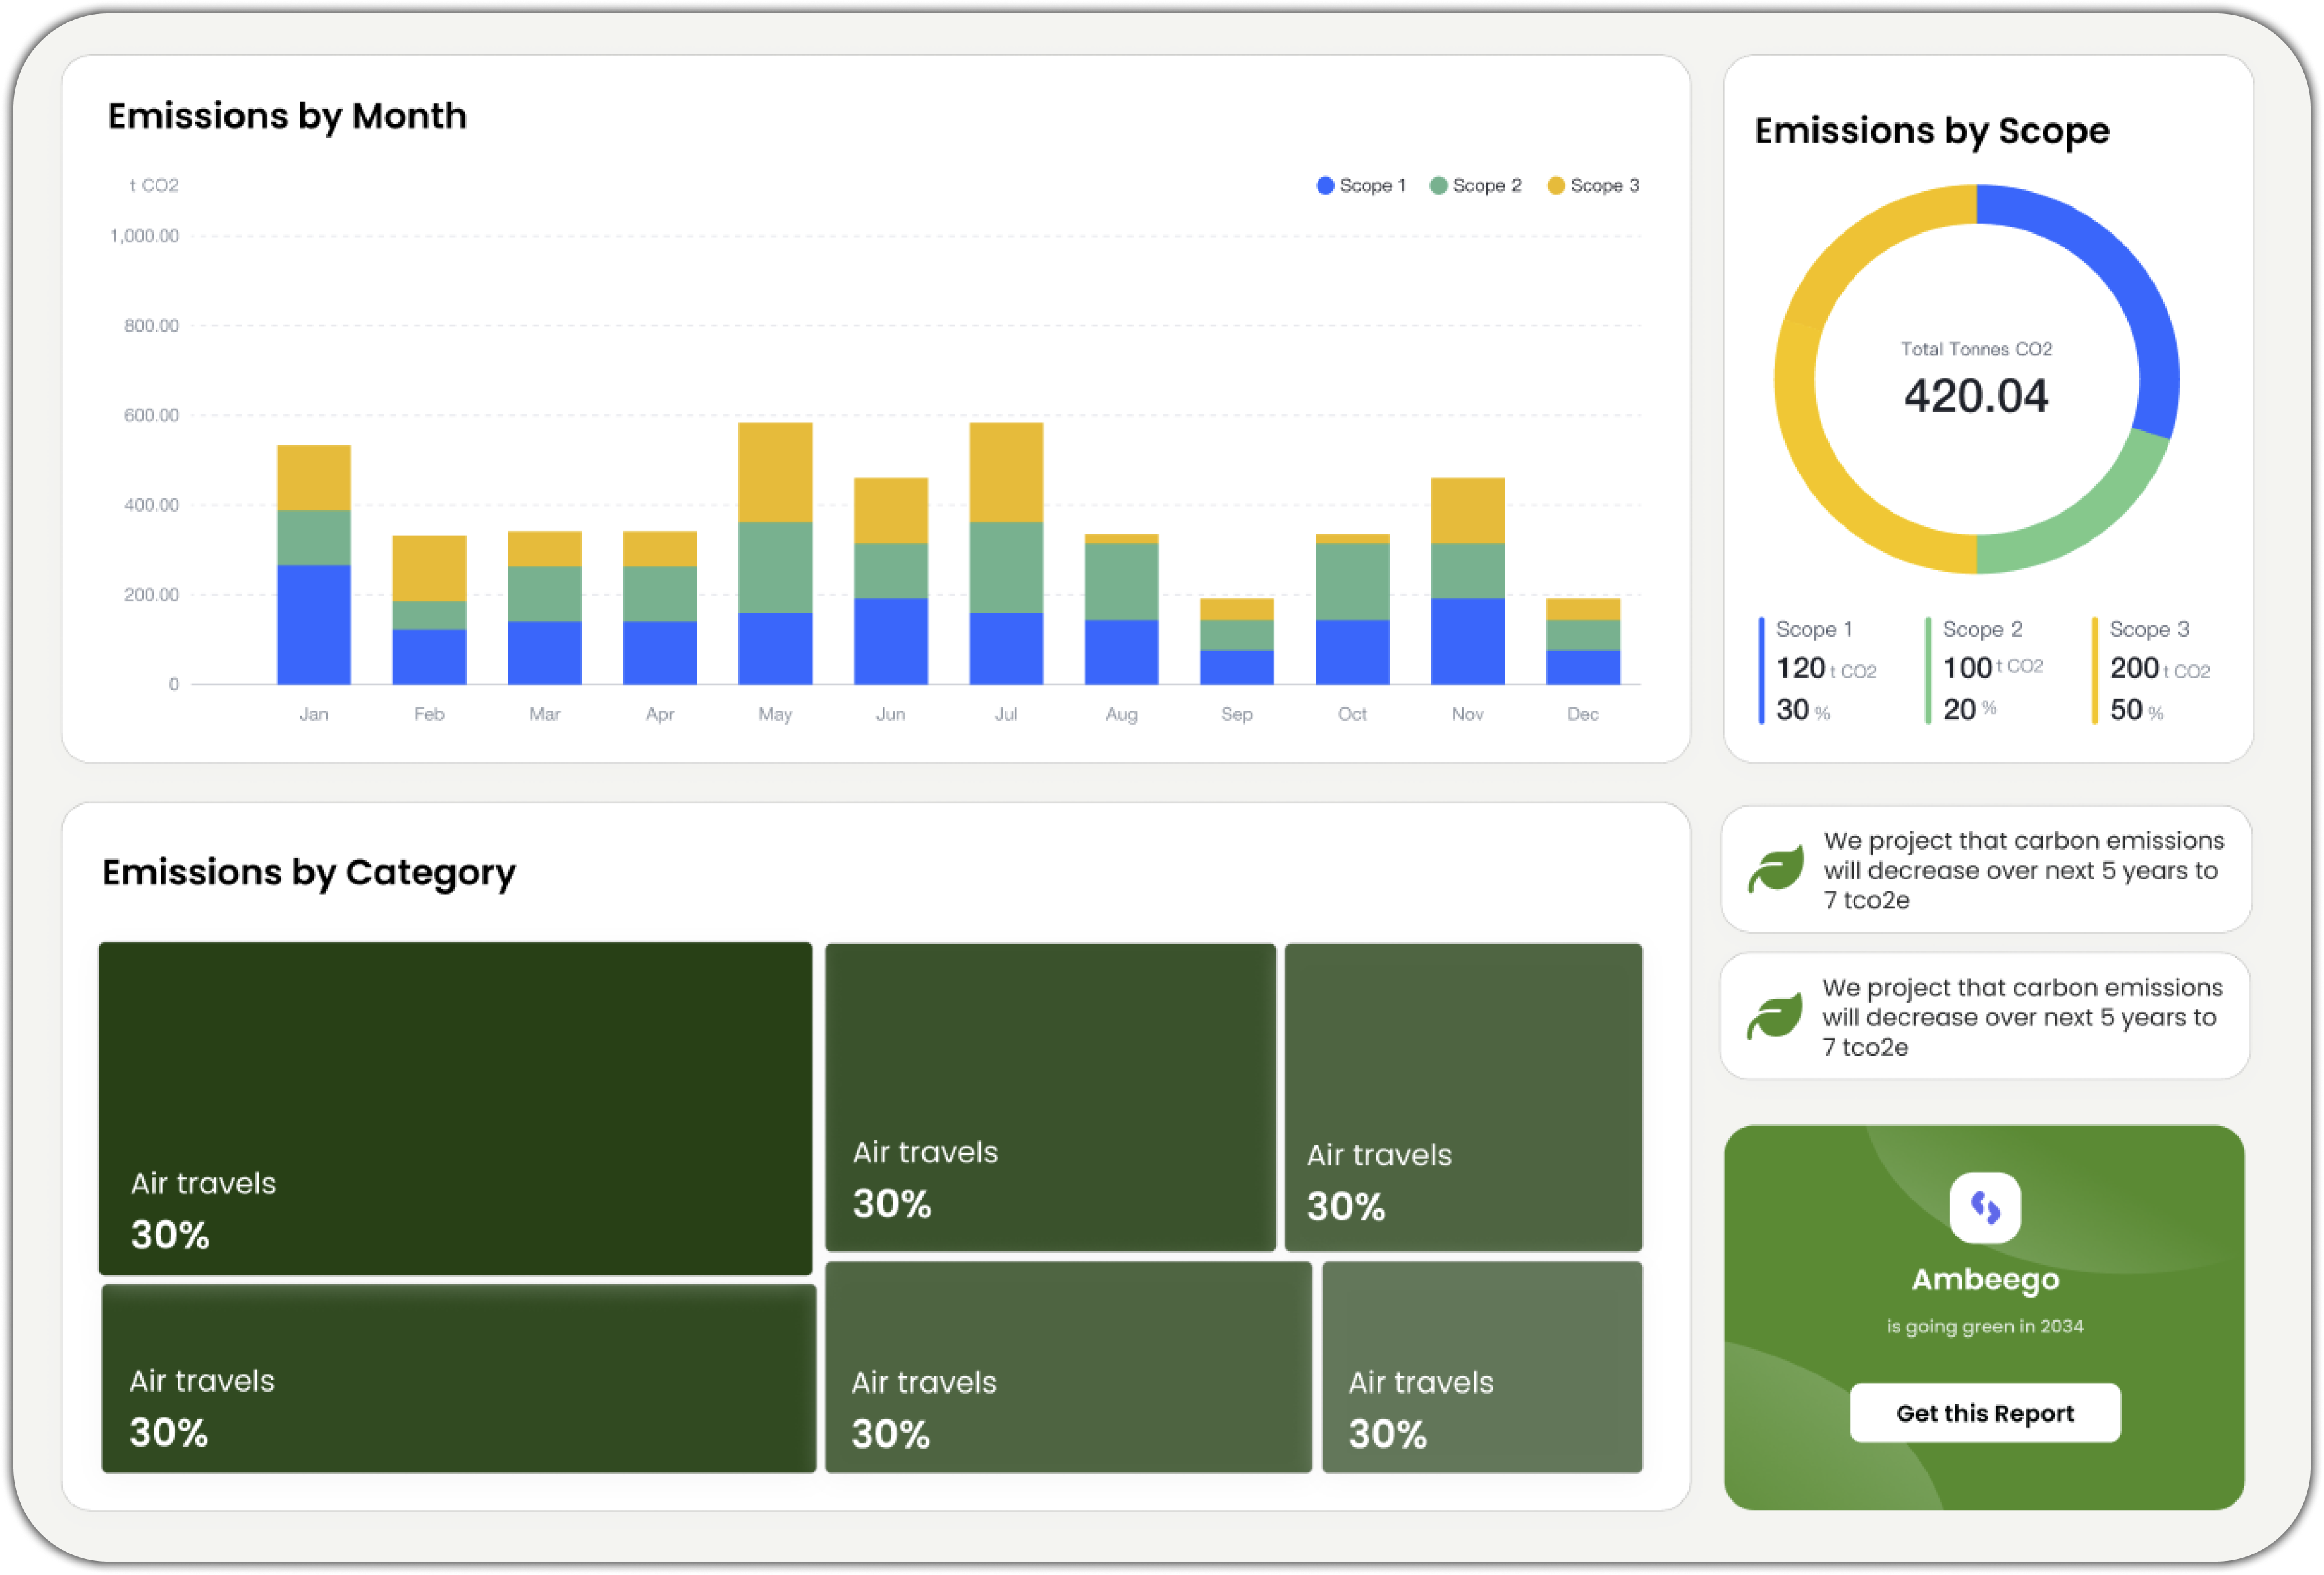Select the May stacked bar
Image resolution: width=2324 pixels, height=1575 pixels.
pos(775,553)
